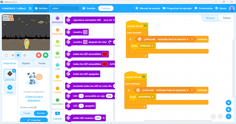Open the DERECHA message dropdown

pos(147,46)
